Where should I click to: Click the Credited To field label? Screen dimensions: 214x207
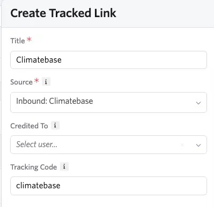pos(29,126)
